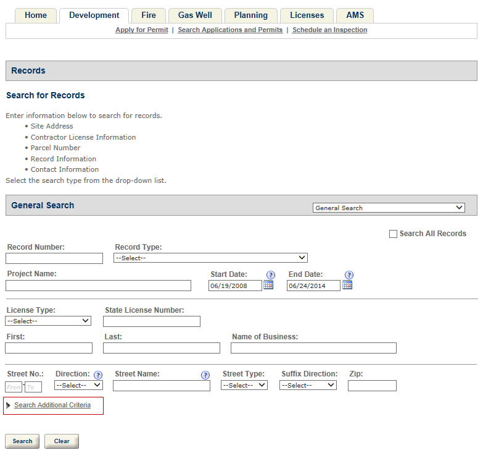The height and width of the screenshot is (458, 483).
Task: Open the License Type dropdown
Action: pos(48,321)
